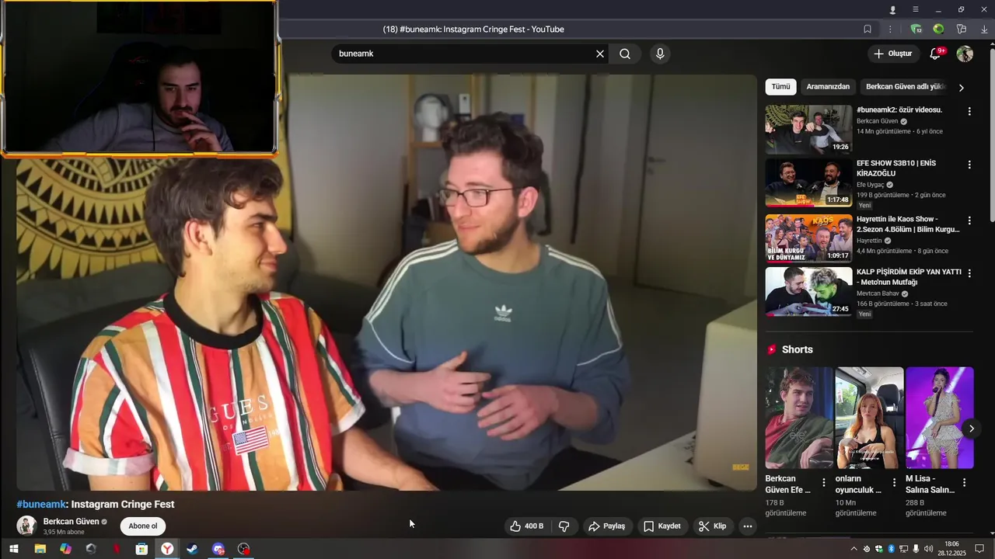Select the Tümü filter chip
This screenshot has width=995, height=559.
click(x=780, y=87)
